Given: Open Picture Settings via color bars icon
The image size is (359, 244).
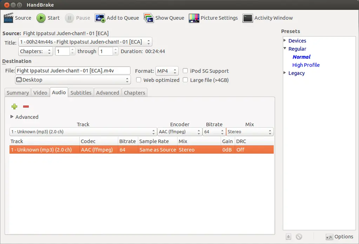Looking at the screenshot, I should click(194, 18).
